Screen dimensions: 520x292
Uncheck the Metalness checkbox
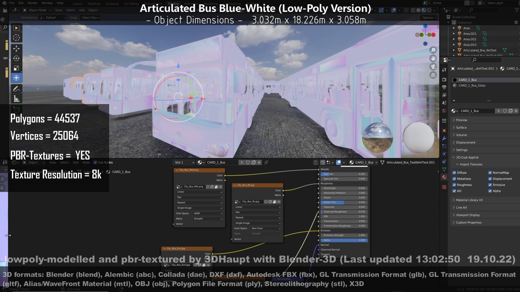(x=454, y=179)
